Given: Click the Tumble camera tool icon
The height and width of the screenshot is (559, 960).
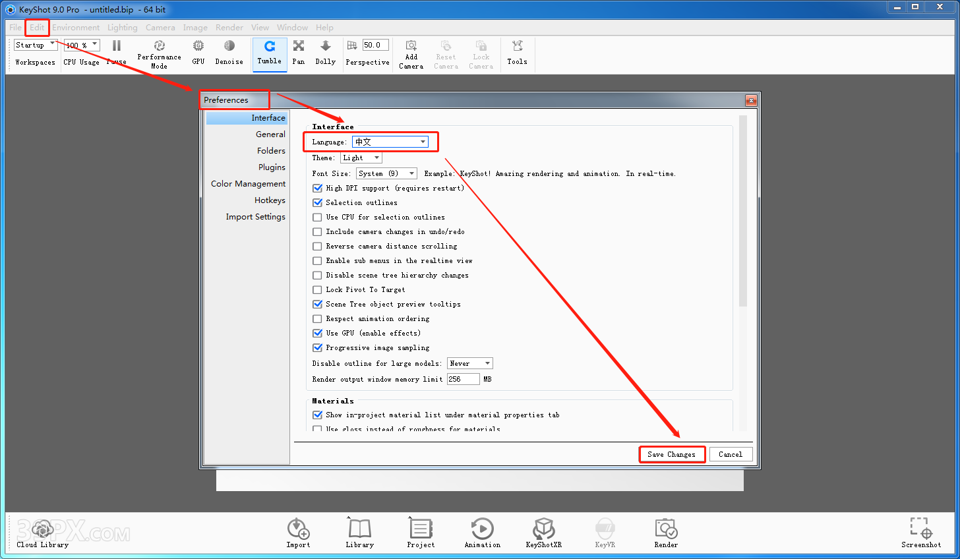Looking at the screenshot, I should tap(270, 47).
